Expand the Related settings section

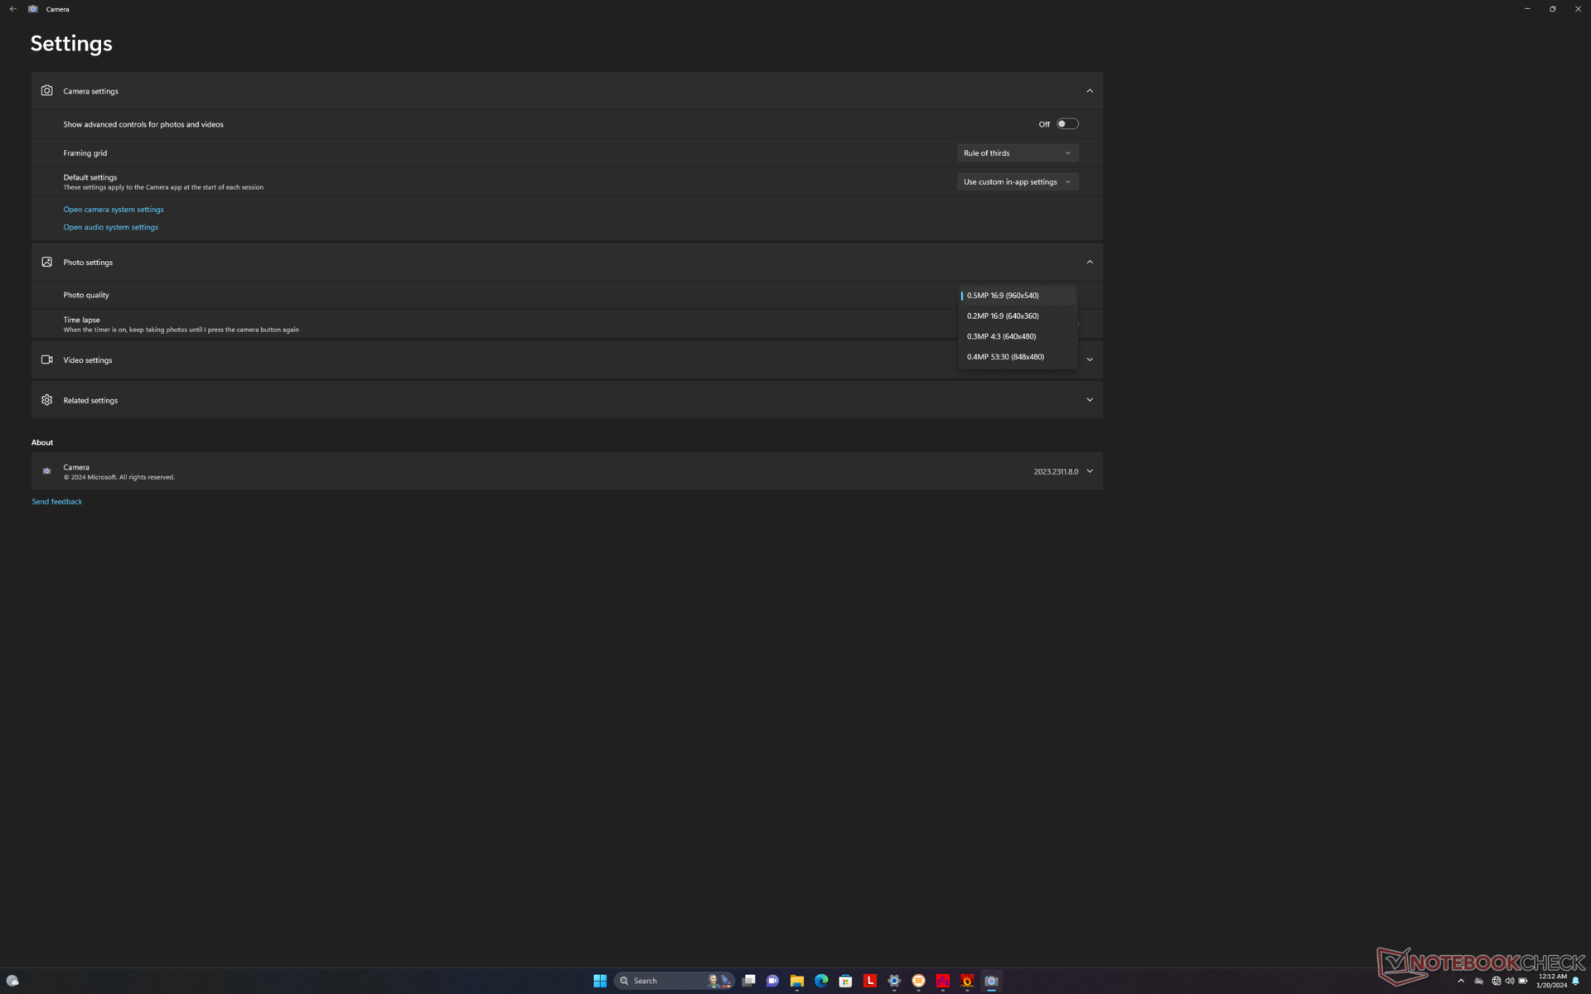tap(1090, 400)
